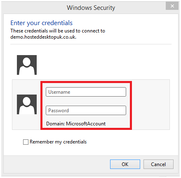Focus the Username input field
Screen dimensions: 181x178
click(x=86, y=92)
